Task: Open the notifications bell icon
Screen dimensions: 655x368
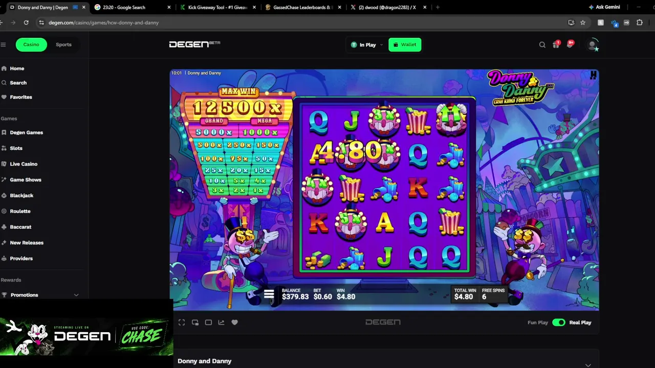Action: click(570, 45)
